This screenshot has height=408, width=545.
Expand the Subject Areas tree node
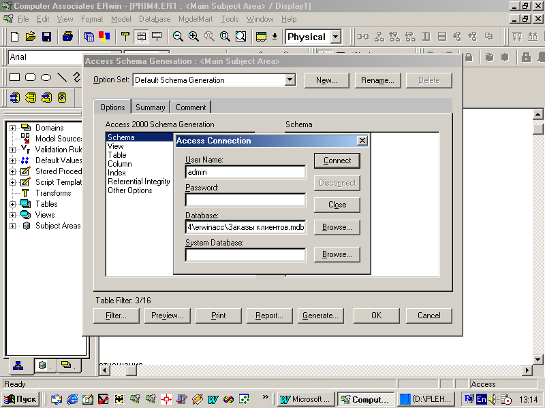point(12,226)
